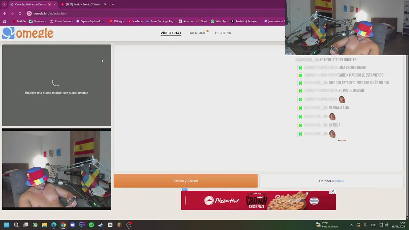The width and height of the screenshot is (409, 230).
Task: Open the Amazon bookmark
Action: click(x=186, y=21)
